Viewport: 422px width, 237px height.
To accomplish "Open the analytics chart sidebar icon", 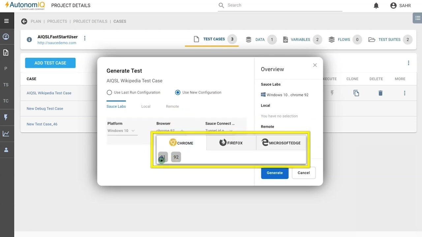I will pos(6,134).
